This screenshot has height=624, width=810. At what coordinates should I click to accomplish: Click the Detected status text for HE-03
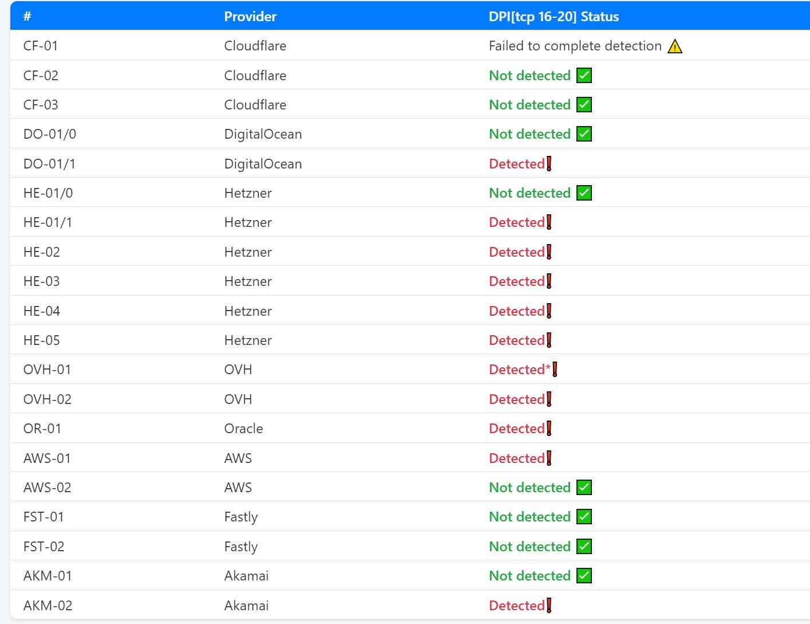(516, 281)
